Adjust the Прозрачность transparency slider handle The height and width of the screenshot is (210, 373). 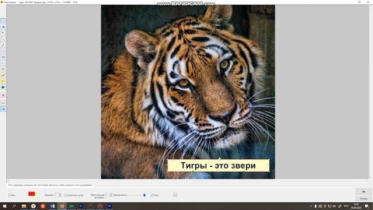pos(144,195)
